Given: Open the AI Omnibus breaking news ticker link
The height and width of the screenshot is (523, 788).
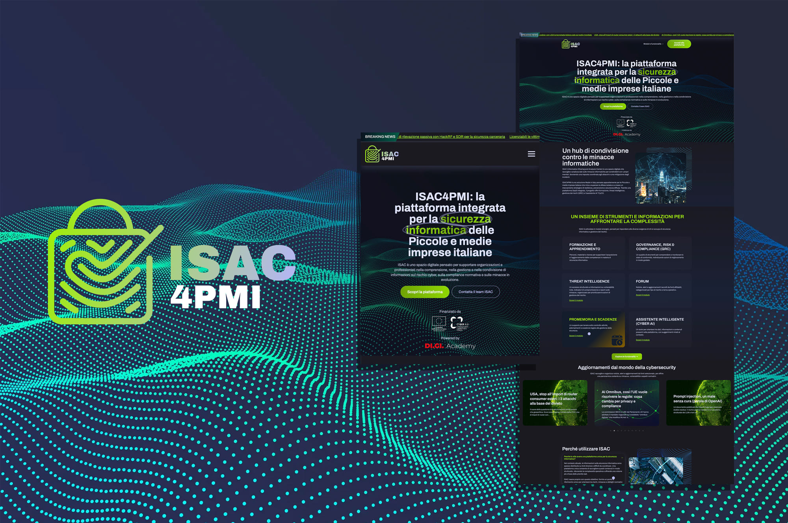Looking at the screenshot, I should [697, 35].
